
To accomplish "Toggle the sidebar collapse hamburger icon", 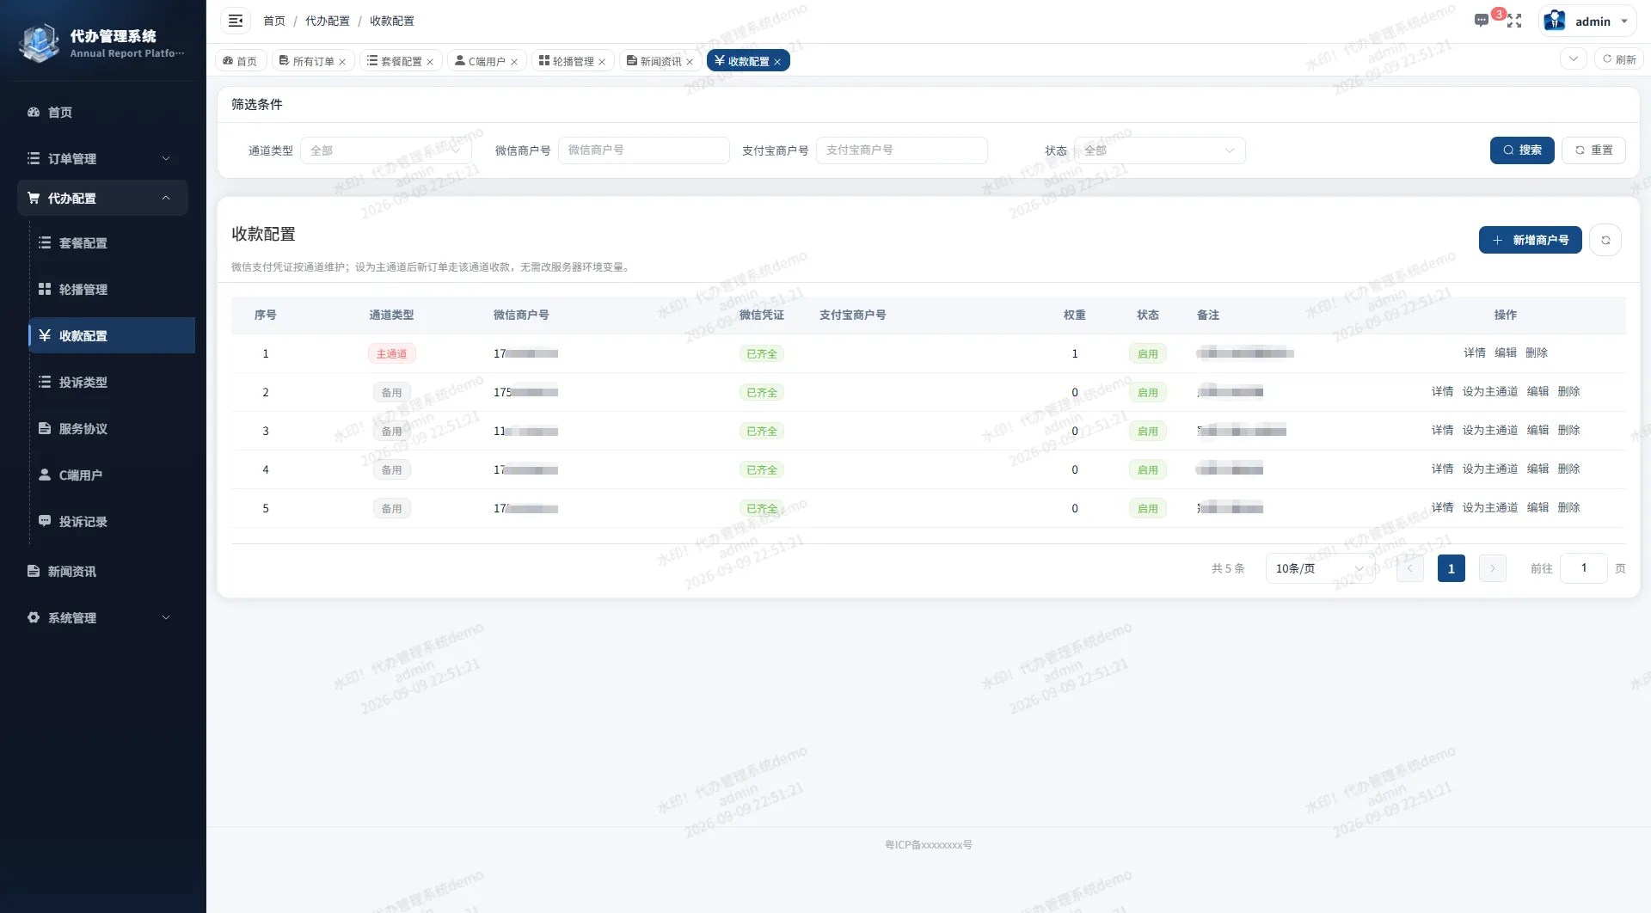I will click(235, 21).
